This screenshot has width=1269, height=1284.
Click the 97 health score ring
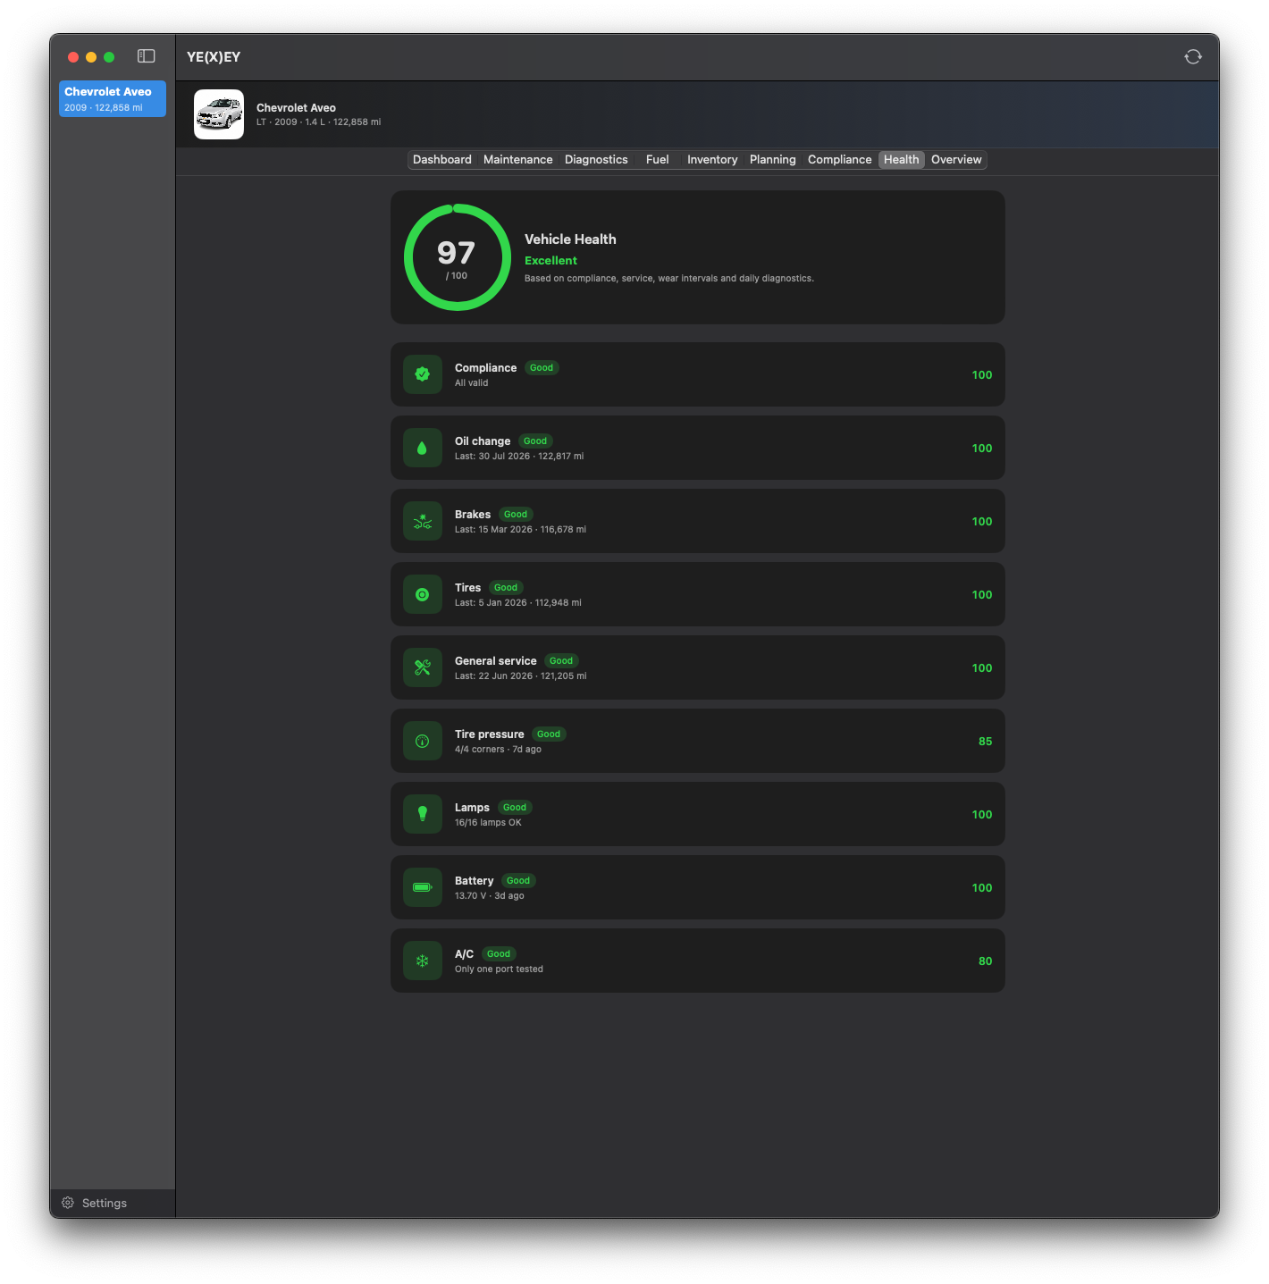[458, 257]
